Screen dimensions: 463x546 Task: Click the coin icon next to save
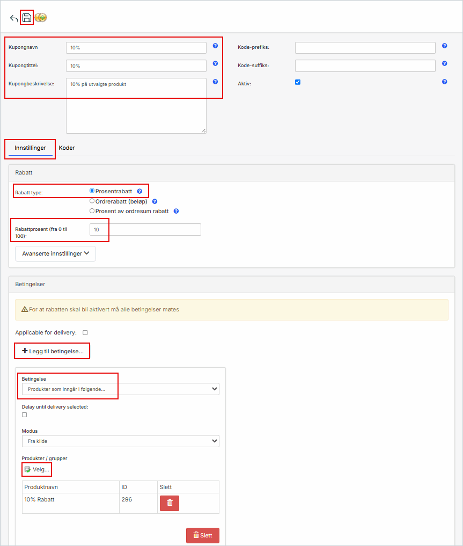pos(41,18)
